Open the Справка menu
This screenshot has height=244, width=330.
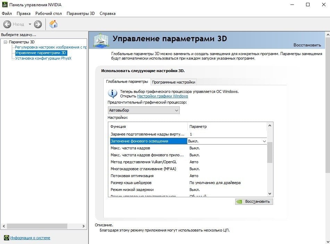pos(108,14)
